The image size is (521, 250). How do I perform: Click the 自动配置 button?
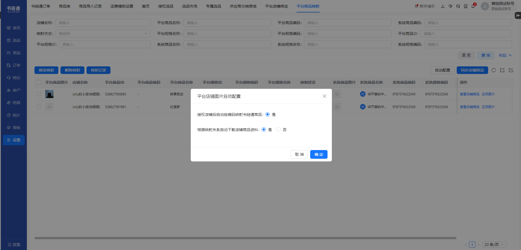tap(443, 70)
